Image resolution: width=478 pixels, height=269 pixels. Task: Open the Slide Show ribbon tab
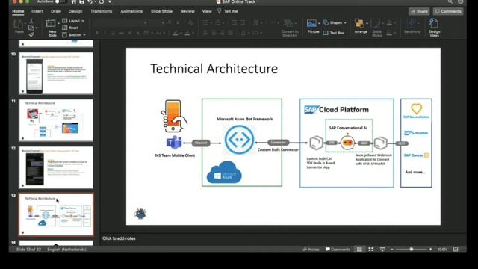tap(161, 11)
